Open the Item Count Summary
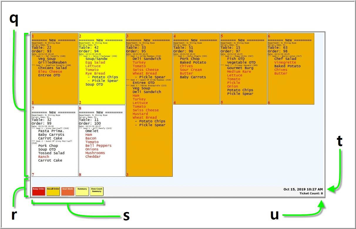Screen dimensions: 356x229 [97, 191]
